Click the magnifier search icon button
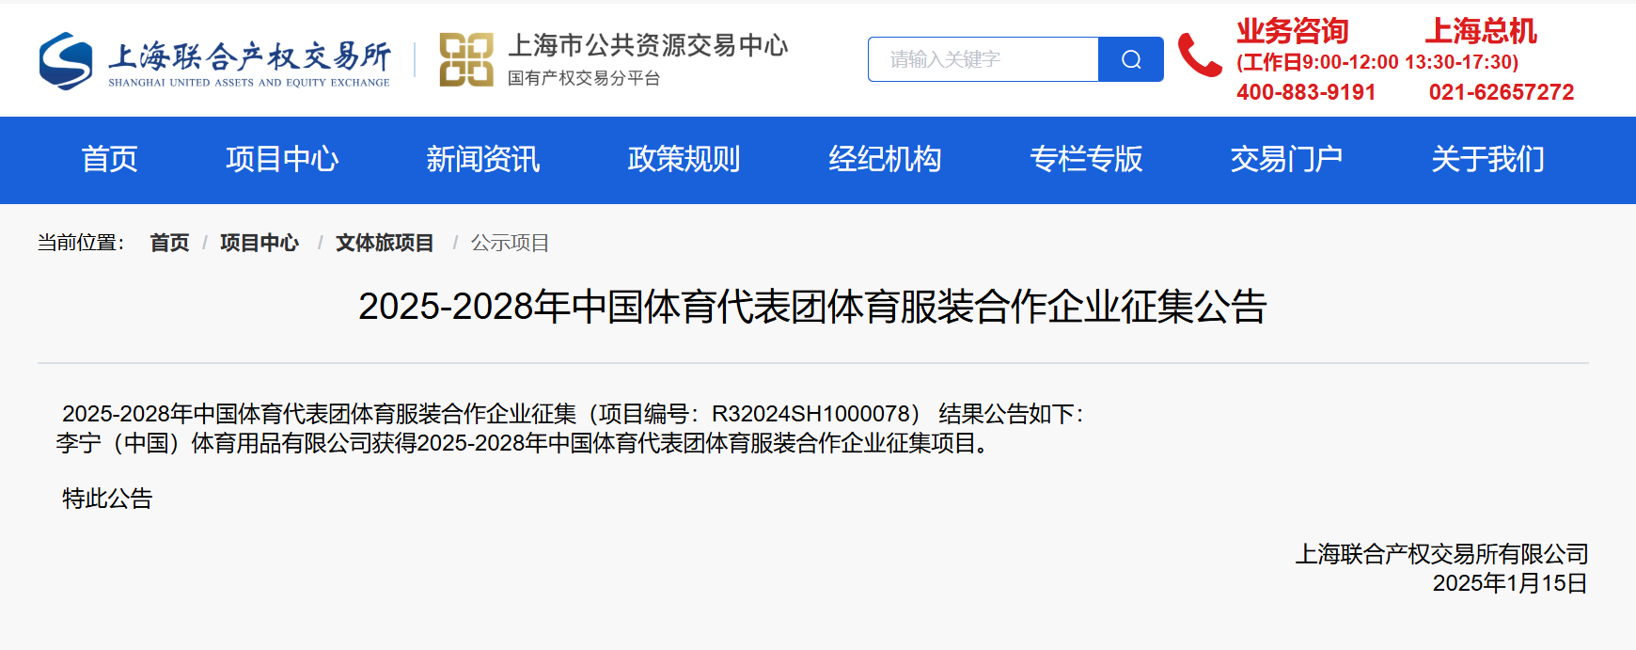This screenshot has width=1636, height=650. point(1131,59)
